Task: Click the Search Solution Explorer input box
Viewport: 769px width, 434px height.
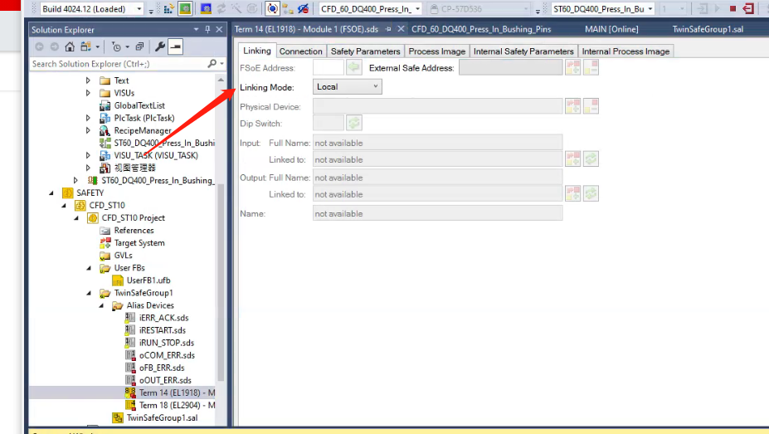Action: 116,64
